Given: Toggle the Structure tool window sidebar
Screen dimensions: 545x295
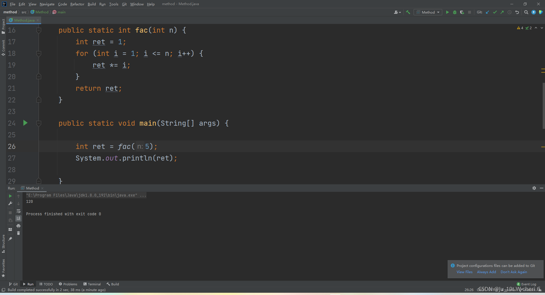Looking at the screenshot, I should [3, 244].
